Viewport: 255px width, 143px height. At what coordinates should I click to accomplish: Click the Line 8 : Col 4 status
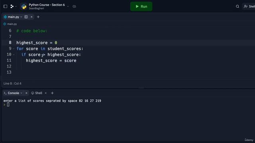pyautogui.click(x=12, y=83)
